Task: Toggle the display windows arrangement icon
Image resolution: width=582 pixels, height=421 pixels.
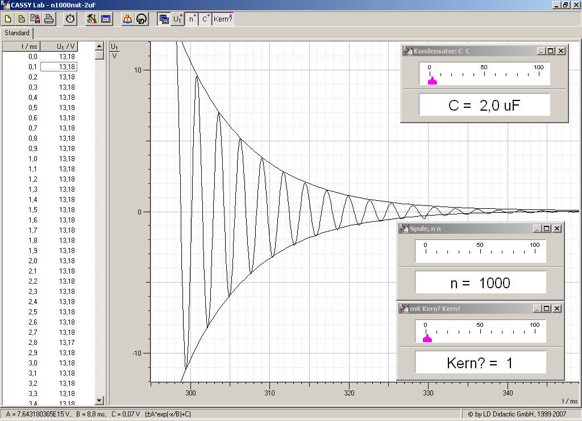Action: [x=163, y=19]
